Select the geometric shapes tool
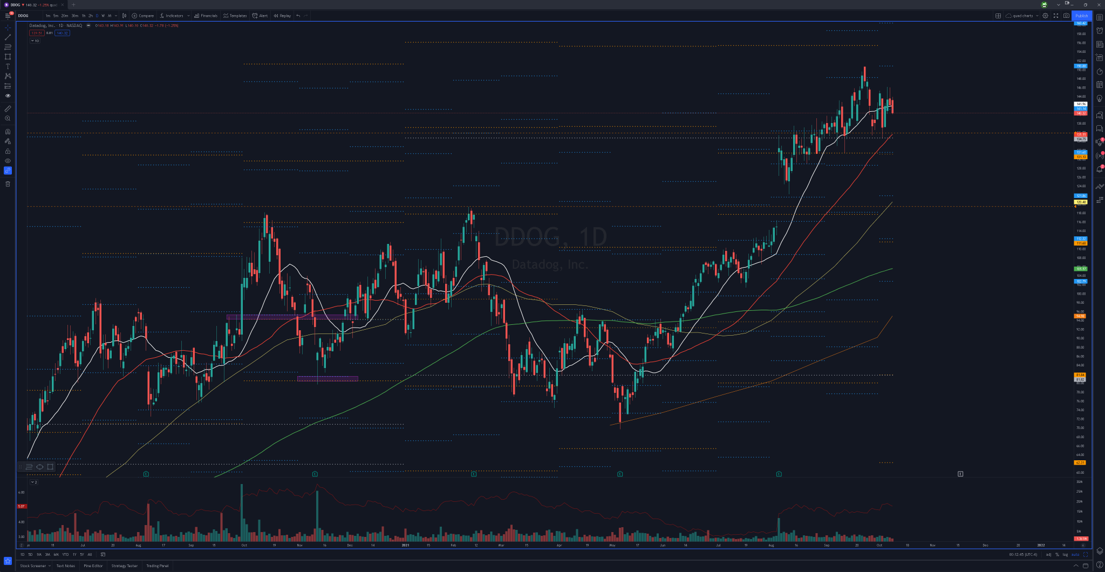The image size is (1105, 572). (x=8, y=57)
